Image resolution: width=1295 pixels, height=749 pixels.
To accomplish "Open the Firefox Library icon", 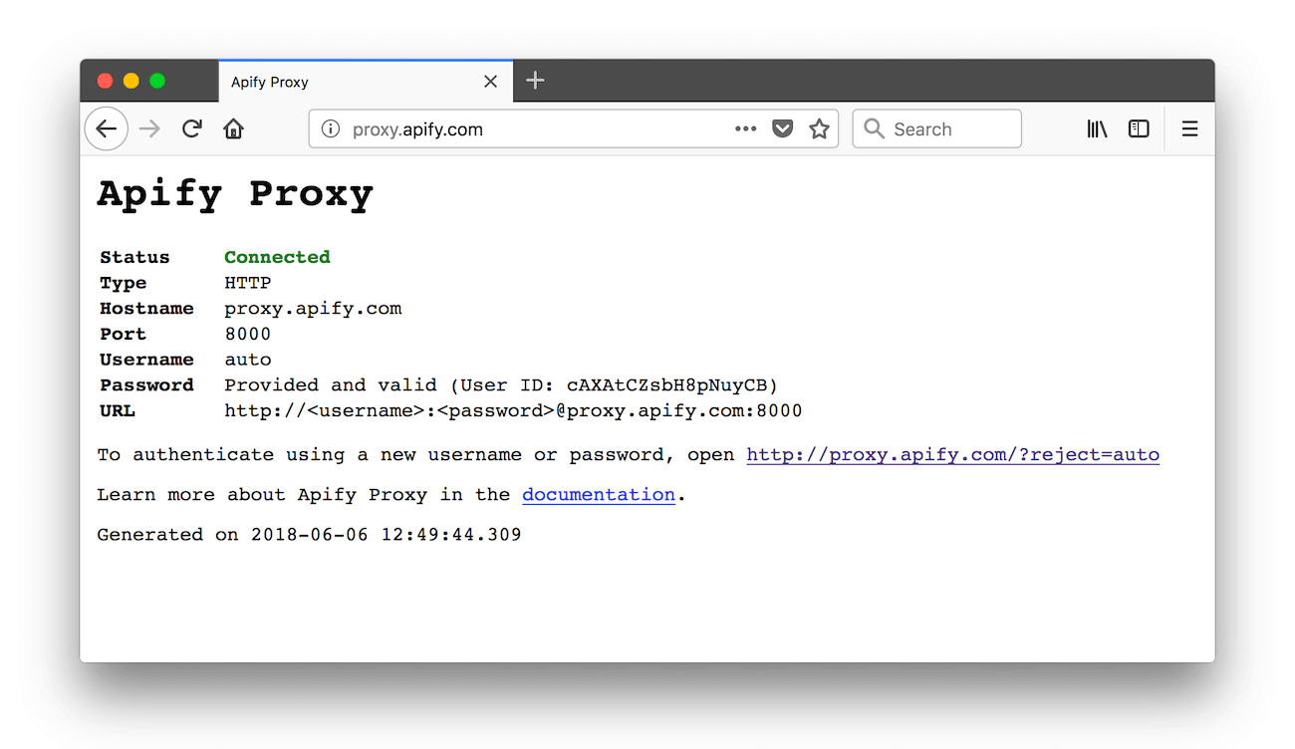I will coord(1097,128).
